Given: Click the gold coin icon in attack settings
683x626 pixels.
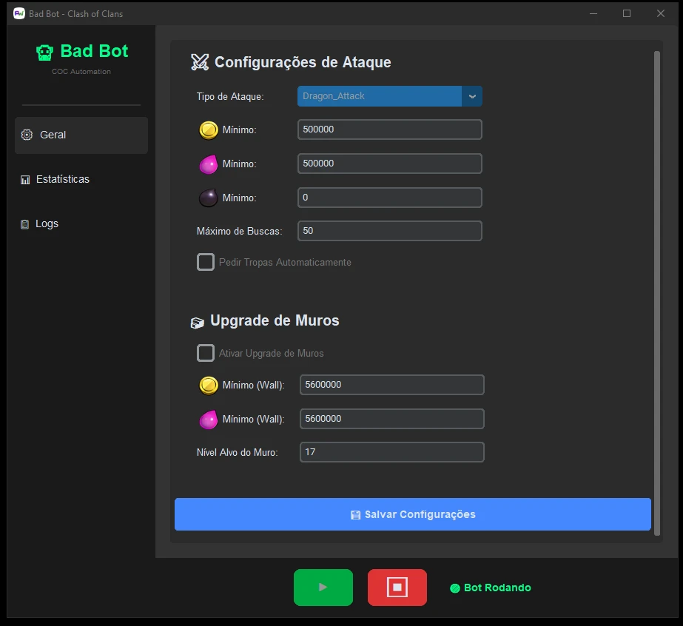Looking at the screenshot, I should tap(209, 130).
